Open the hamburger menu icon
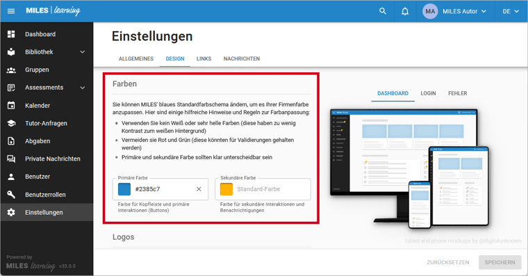This screenshot has height=276, width=528. pos(11,11)
